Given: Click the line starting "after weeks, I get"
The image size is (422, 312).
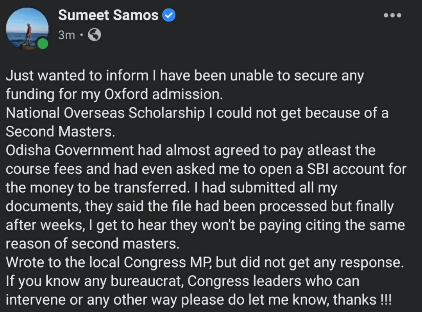Looking at the screenshot, I should click(x=205, y=225).
